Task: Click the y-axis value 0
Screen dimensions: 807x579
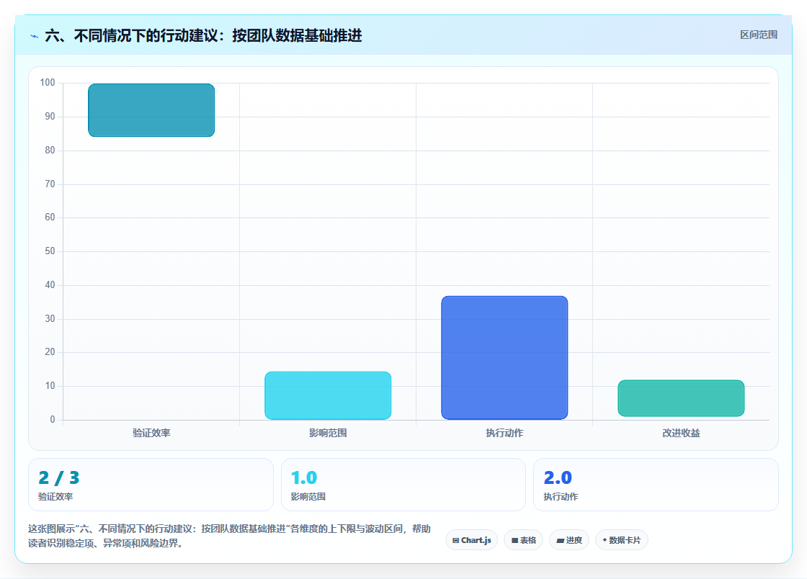Action: [x=53, y=420]
